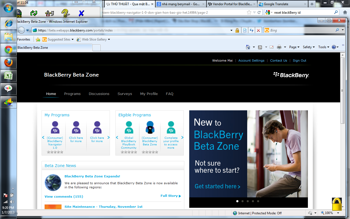The width and height of the screenshot is (350, 219).
Task: Open Full Story link
Action: point(171,196)
